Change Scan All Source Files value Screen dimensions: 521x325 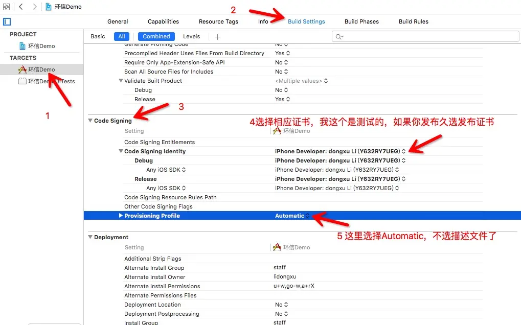click(x=281, y=72)
